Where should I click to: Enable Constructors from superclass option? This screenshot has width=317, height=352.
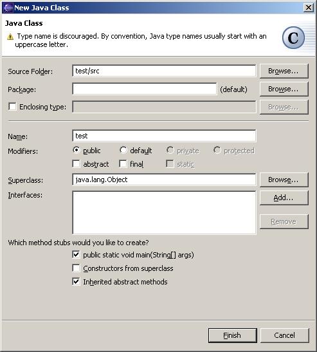coord(77,268)
